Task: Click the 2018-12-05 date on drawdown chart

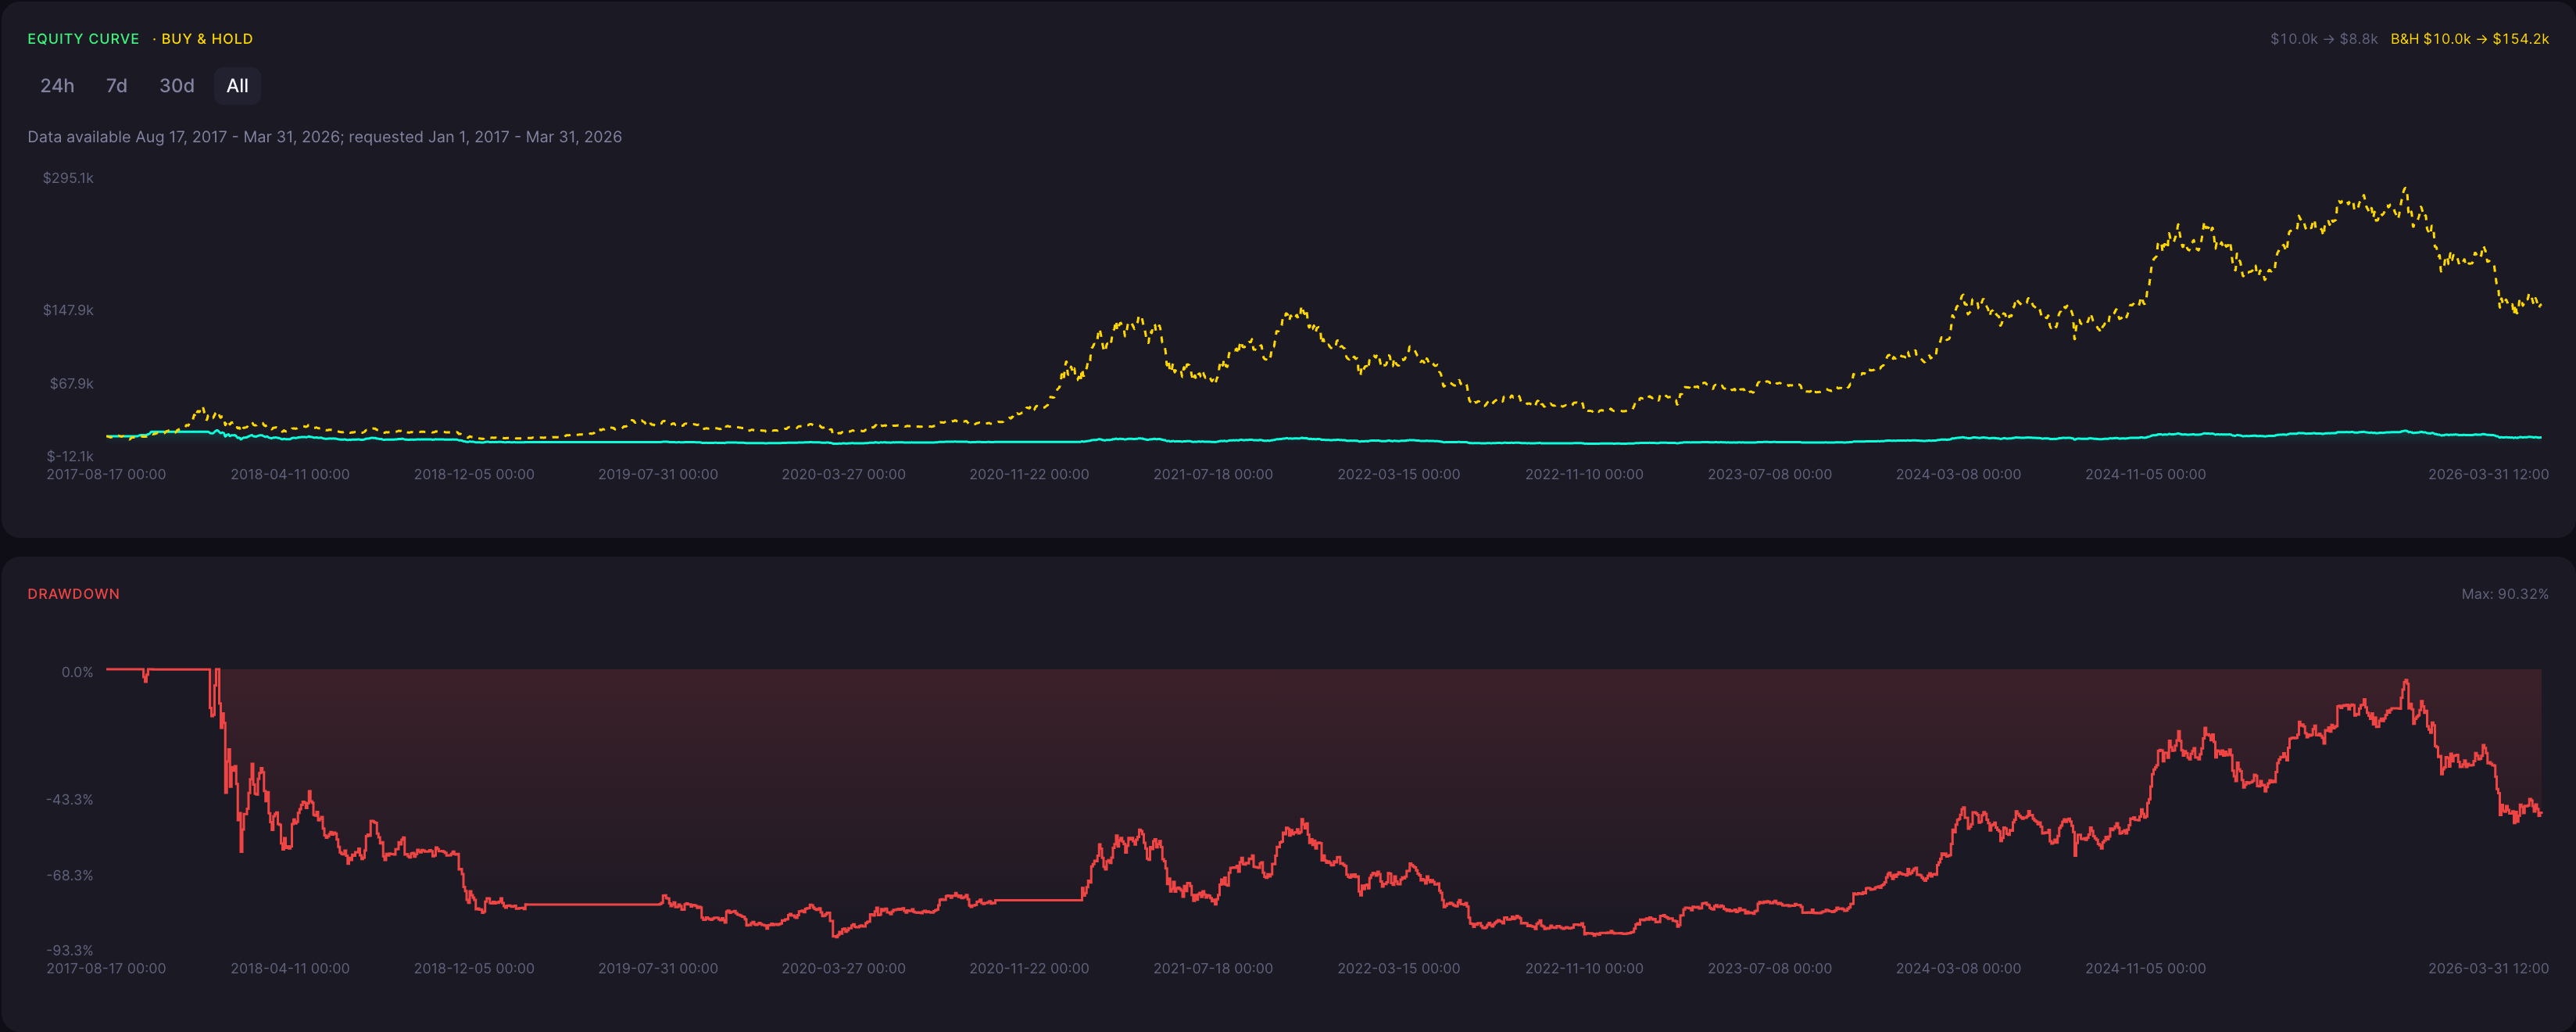Action: click(474, 968)
